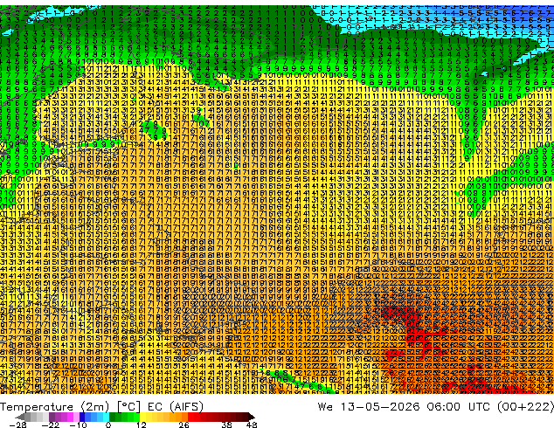
Task: Click the "-10" legend label
Action: pos(78,425)
